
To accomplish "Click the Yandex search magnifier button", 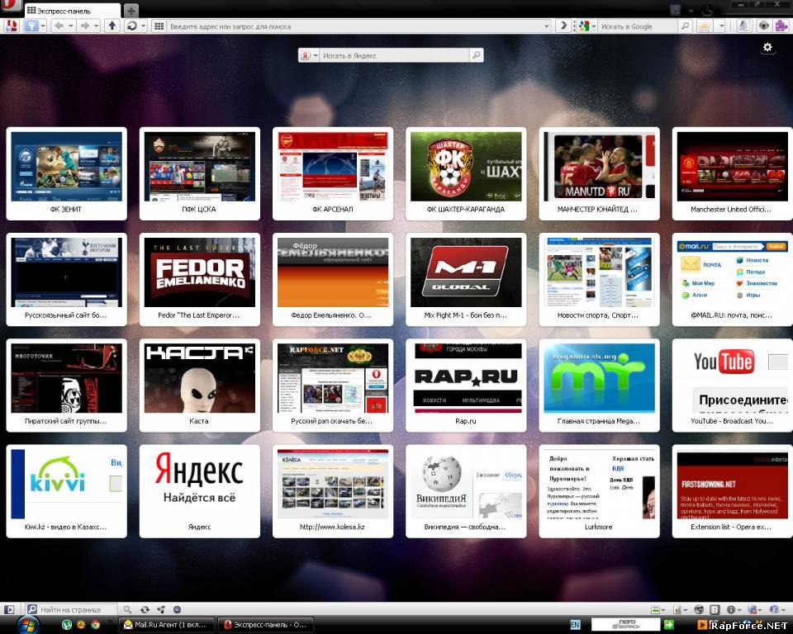I will pos(477,55).
